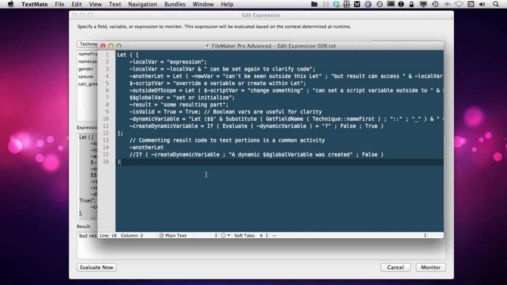Select the gender field in the list
507x285 pixels.
(87, 69)
